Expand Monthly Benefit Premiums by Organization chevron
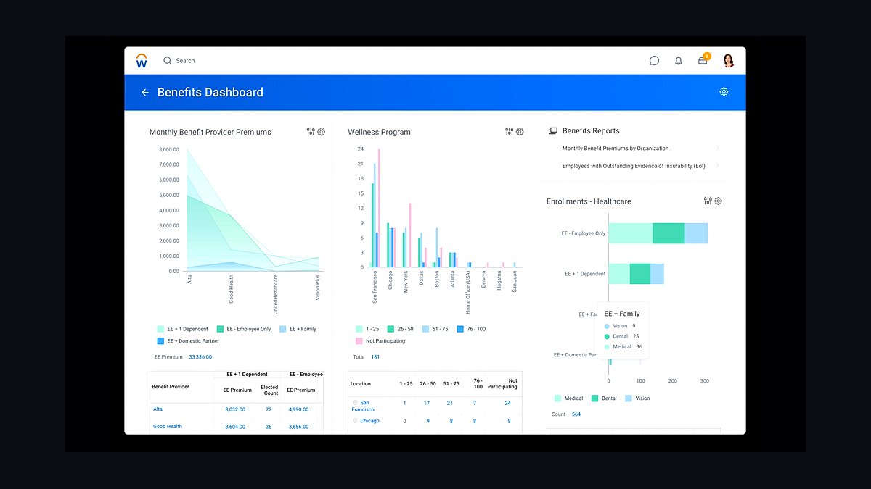The image size is (871, 489). click(717, 148)
